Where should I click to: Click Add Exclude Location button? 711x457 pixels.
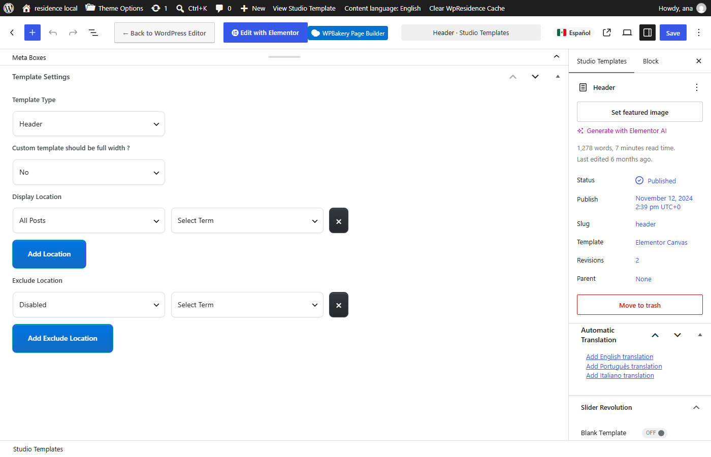click(x=62, y=338)
